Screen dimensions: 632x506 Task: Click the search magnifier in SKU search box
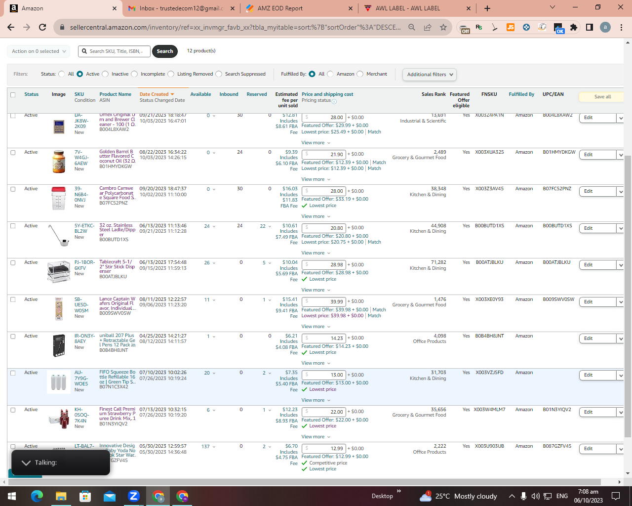[x=85, y=51]
